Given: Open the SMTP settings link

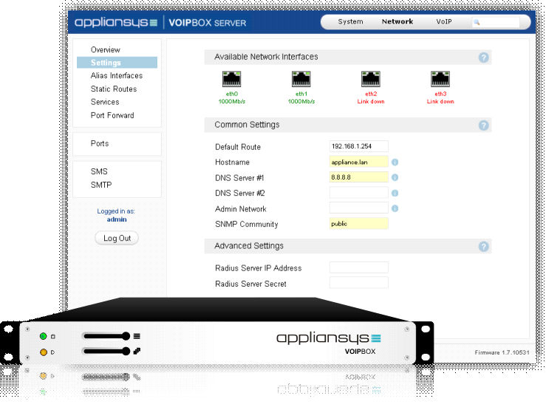Looking at the screenshot, I should (x=101, y=185).
